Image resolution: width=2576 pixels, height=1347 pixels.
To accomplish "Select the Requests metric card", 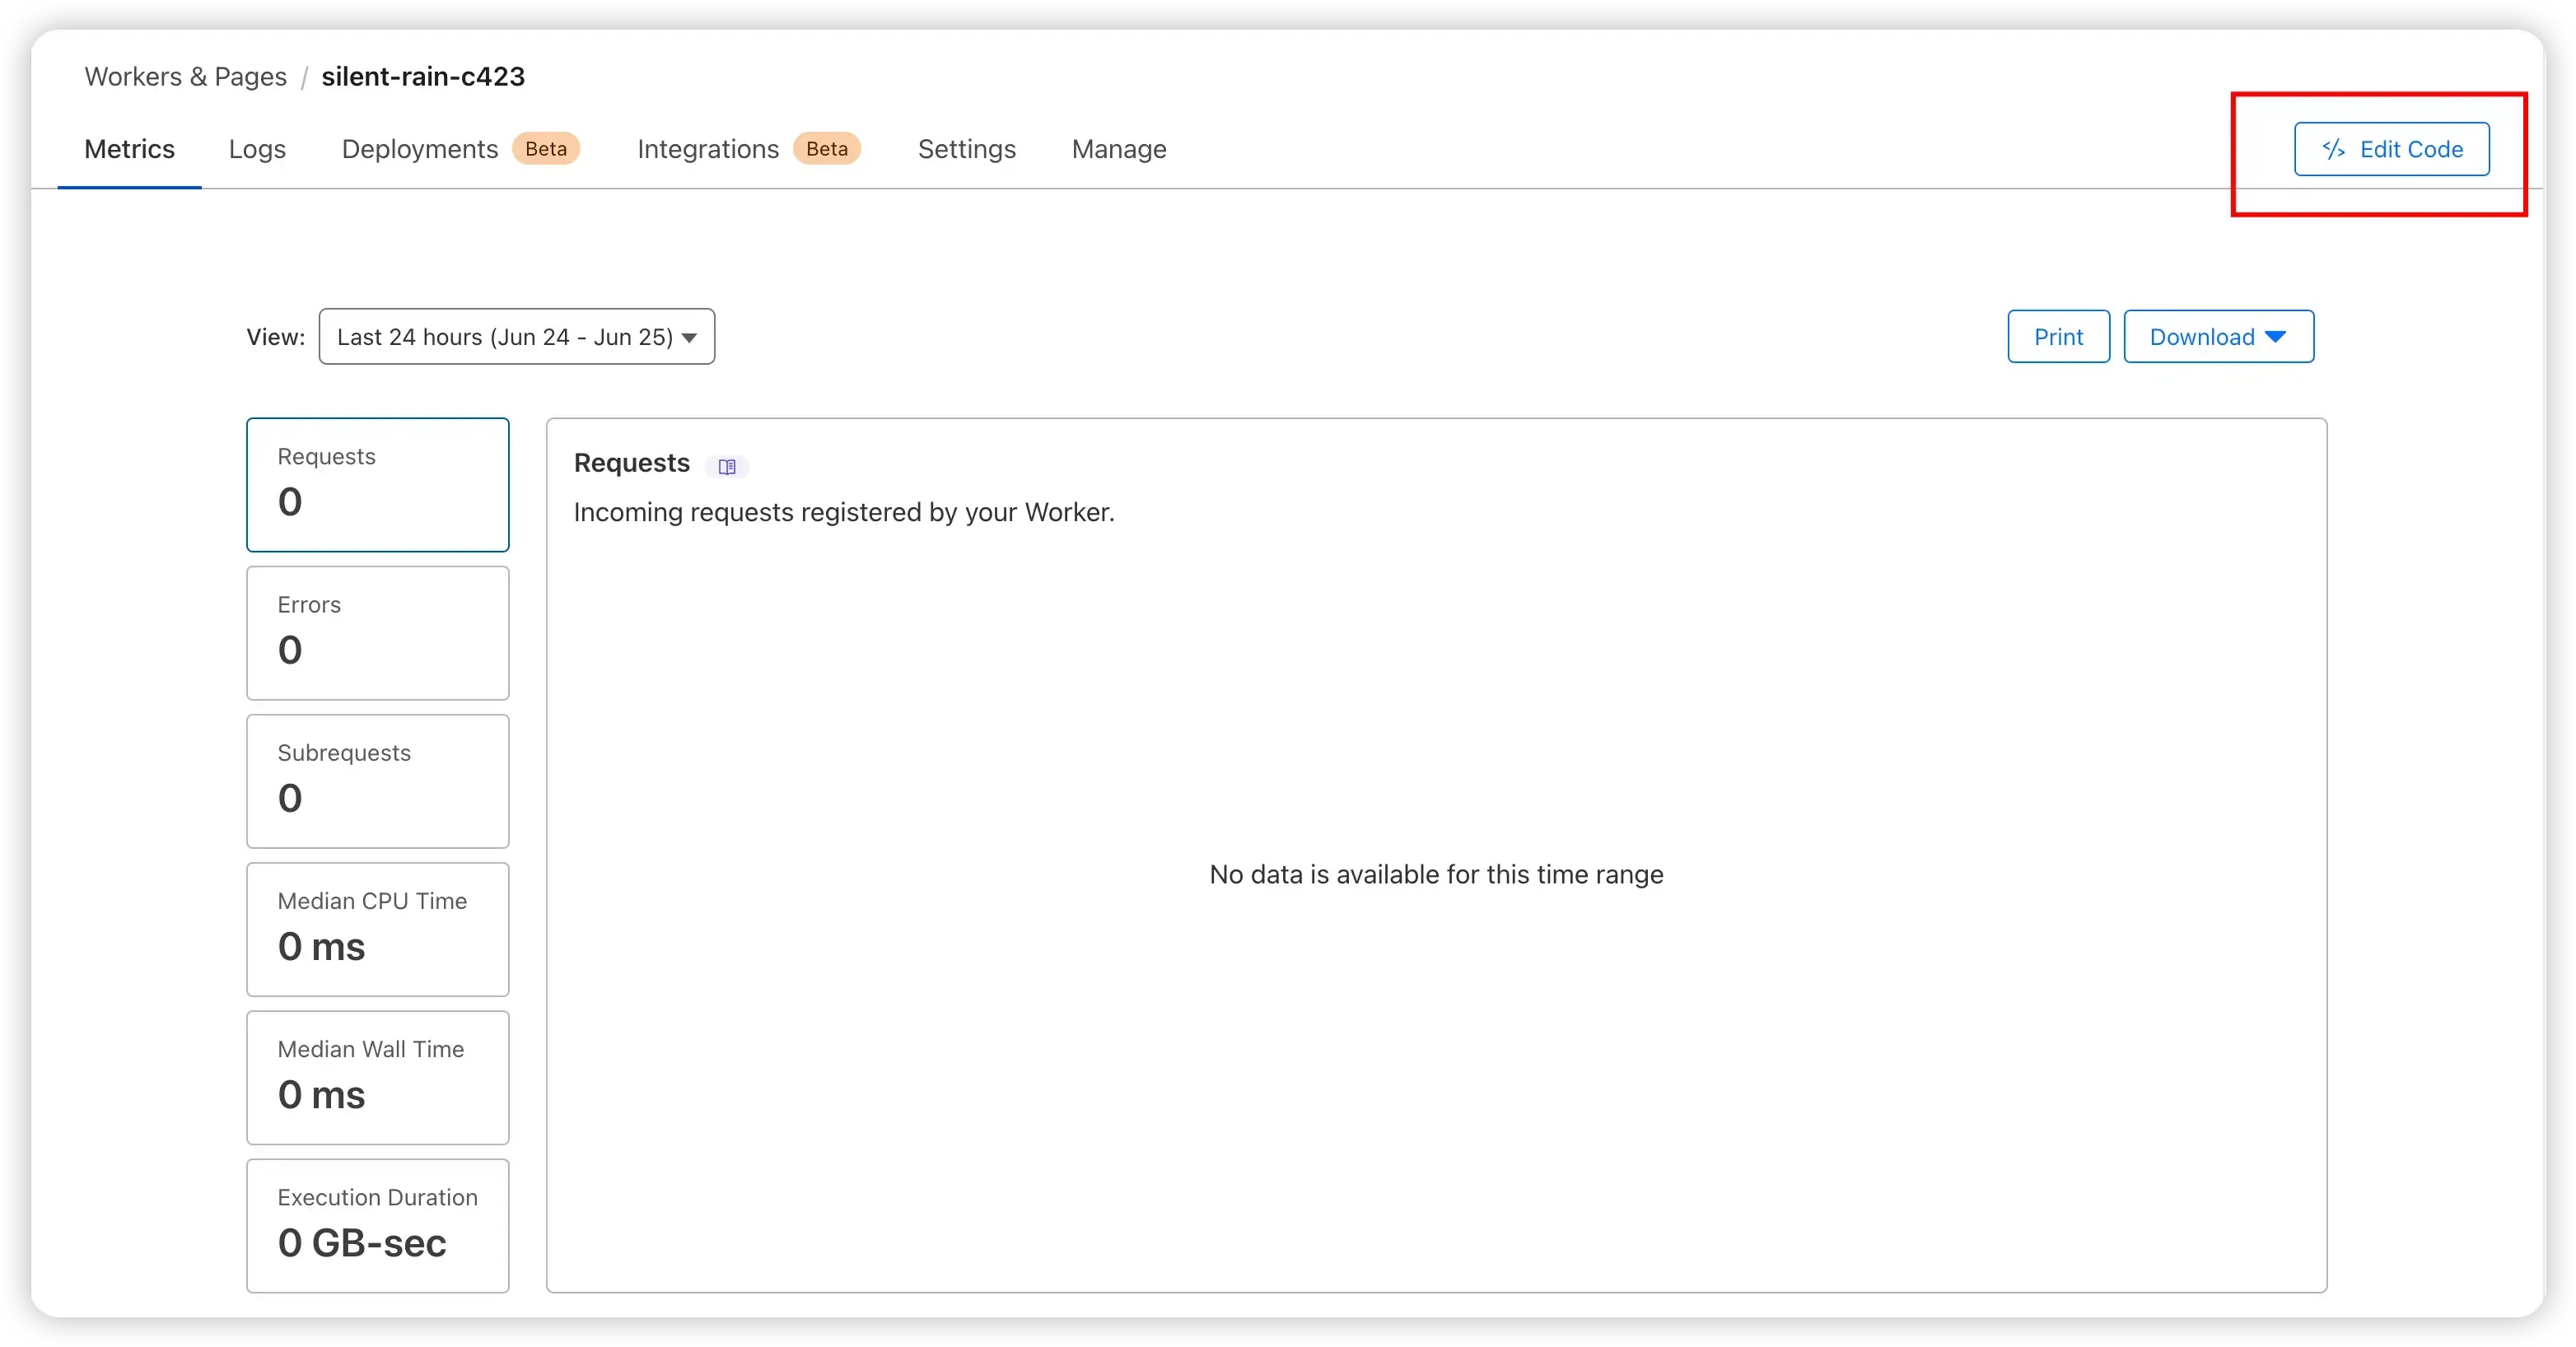I will 378,485.
